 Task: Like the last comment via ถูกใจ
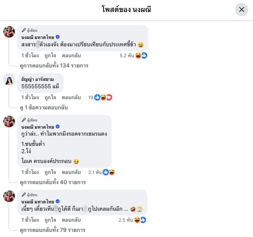(x=50, y=220)
